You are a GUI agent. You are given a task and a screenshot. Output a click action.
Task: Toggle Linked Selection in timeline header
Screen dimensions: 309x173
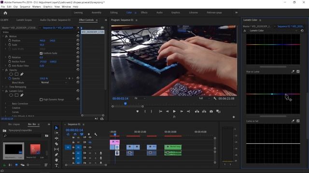[82, 135]
